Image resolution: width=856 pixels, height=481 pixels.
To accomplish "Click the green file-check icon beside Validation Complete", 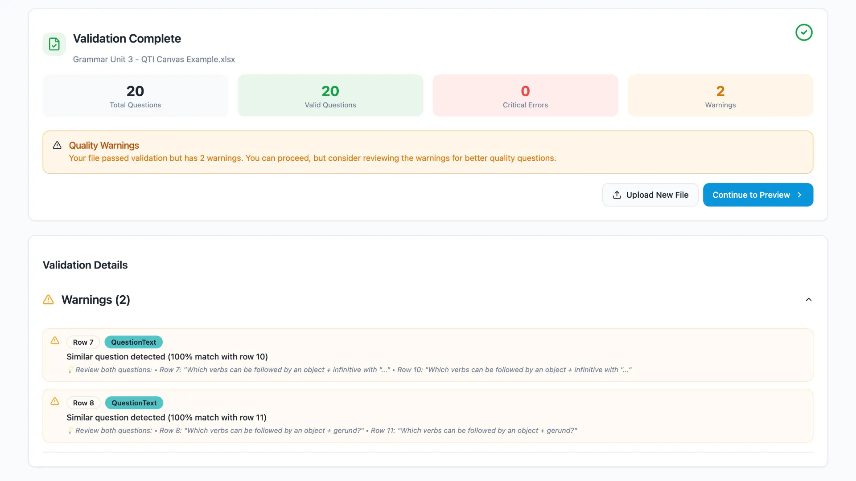I will (54, 44).
